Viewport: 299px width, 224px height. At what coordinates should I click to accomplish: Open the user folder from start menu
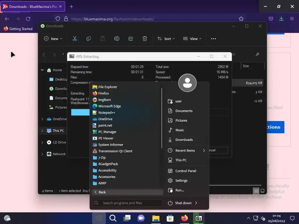point(175,101)
